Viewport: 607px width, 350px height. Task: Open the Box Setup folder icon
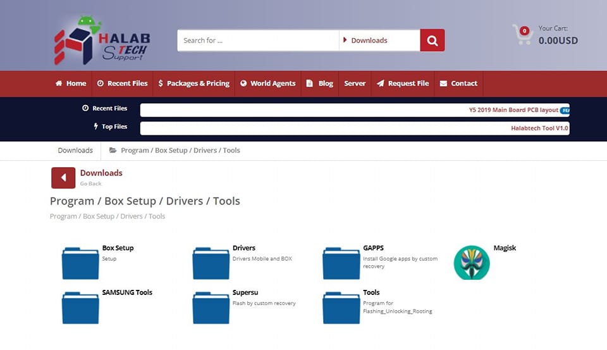[80, 263]
